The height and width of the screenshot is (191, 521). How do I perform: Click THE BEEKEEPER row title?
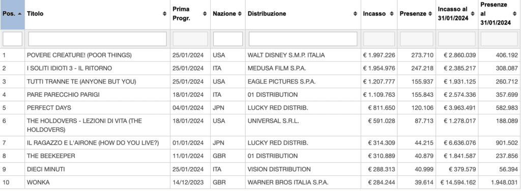coord(51,156)
